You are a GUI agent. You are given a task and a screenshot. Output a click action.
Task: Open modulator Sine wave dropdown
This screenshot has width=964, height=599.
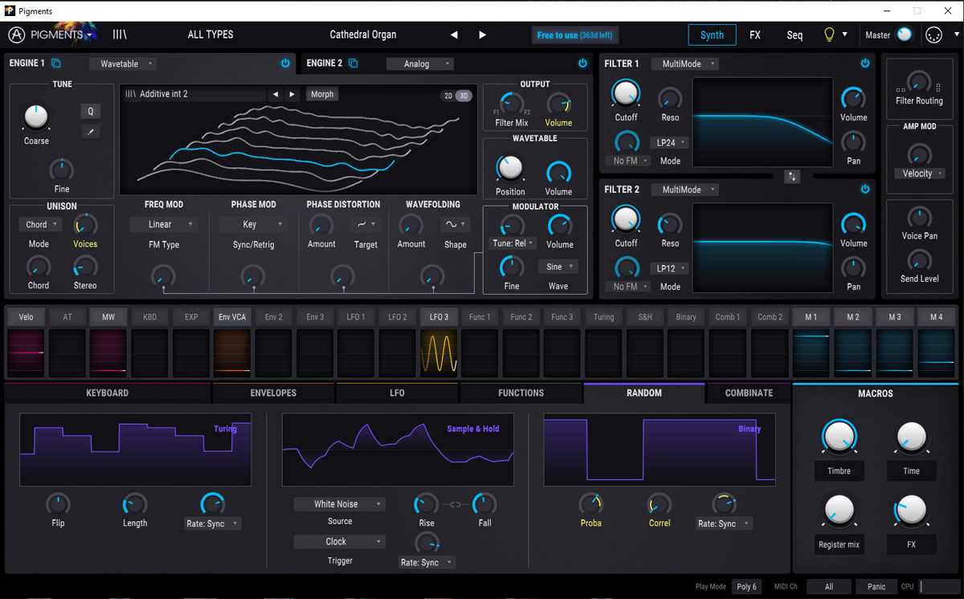tap(558, 267)
